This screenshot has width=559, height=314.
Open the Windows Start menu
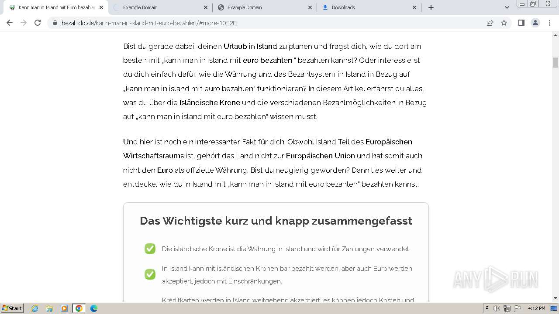pyautogui.click(x=12, y=308)
